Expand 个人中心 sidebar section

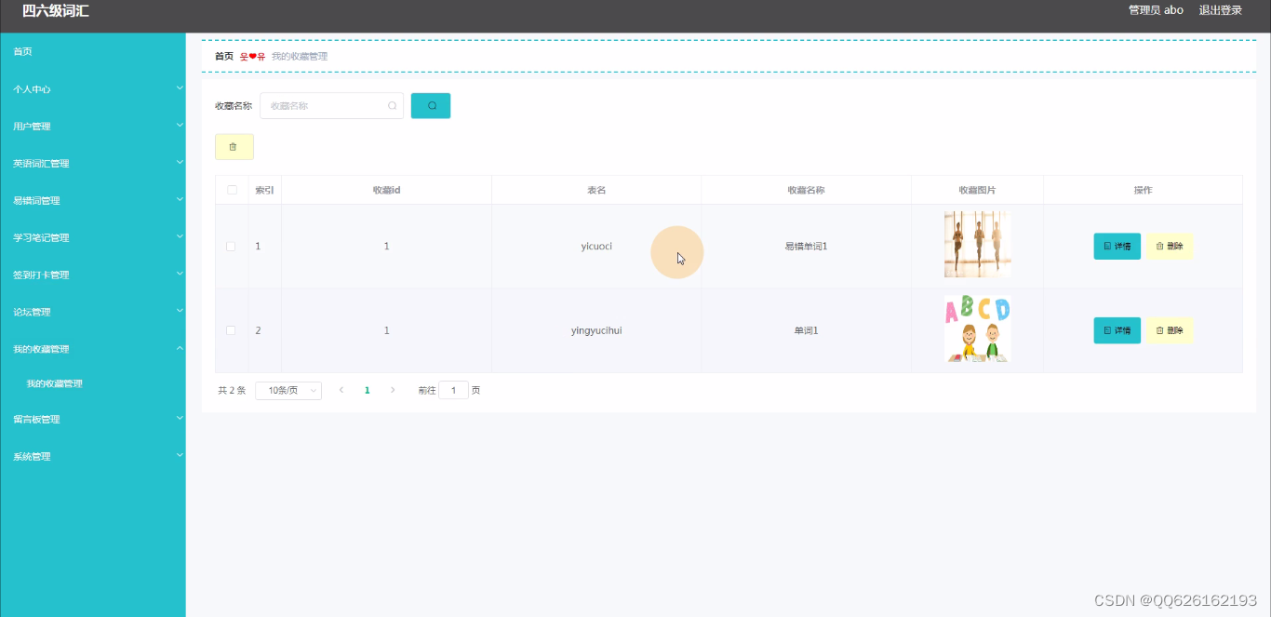[93, 89]
